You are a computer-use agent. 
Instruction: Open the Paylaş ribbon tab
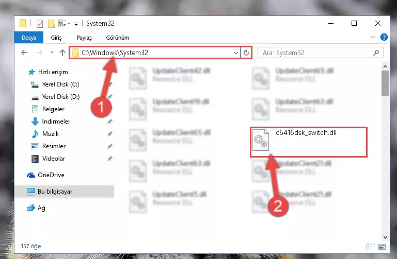84,38
